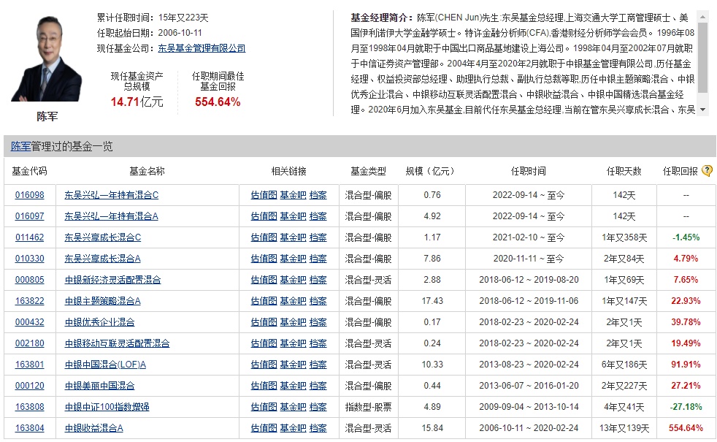Screen dimensions: 717x442
Task: Open fund code 000432
Action: 30,322
